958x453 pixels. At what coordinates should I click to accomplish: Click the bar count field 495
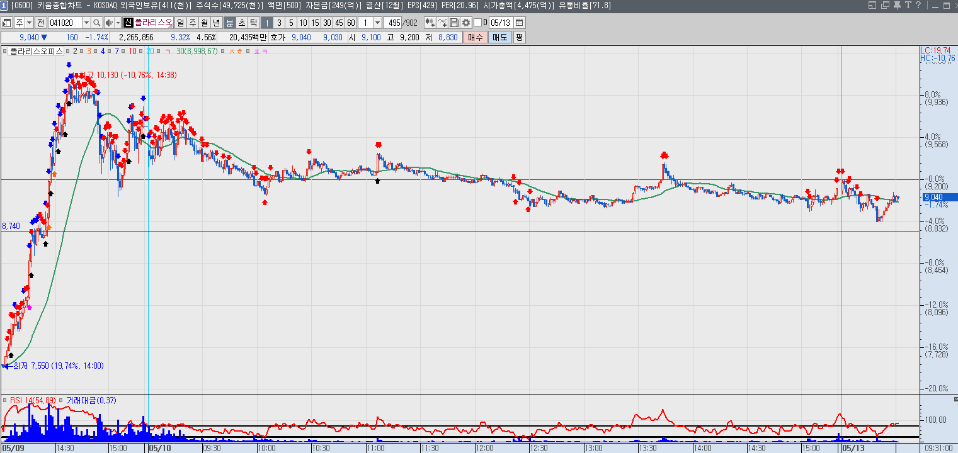[x=392, y=23]
